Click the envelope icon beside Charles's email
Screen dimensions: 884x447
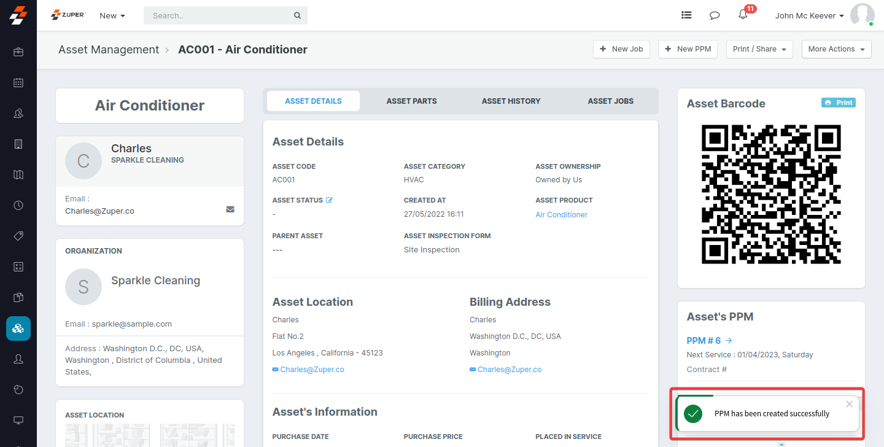point(230,209)
